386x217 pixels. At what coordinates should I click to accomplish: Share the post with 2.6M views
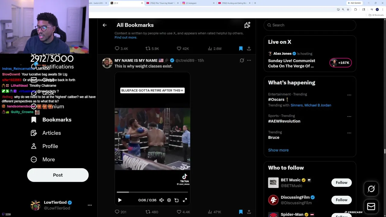tap(249, 49)
